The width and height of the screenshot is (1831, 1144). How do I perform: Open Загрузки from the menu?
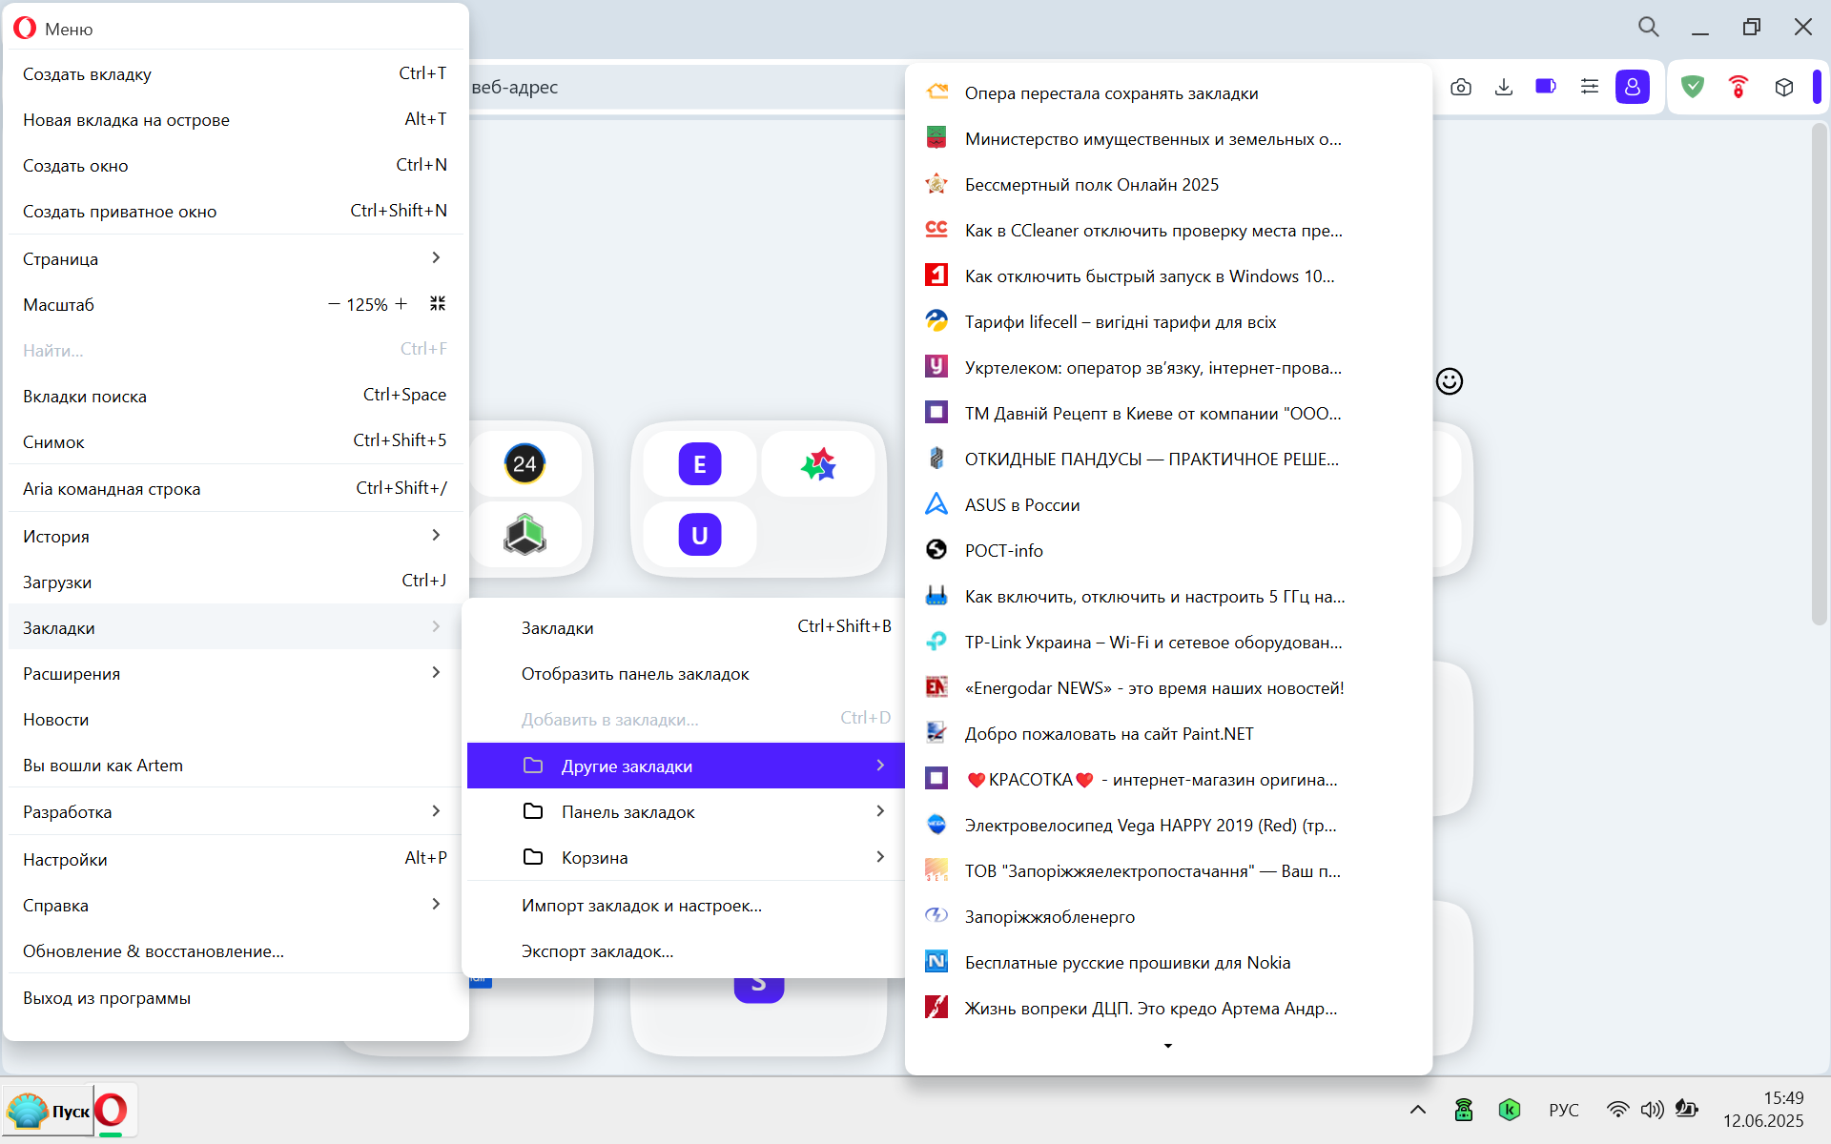(x=235, y=582)
